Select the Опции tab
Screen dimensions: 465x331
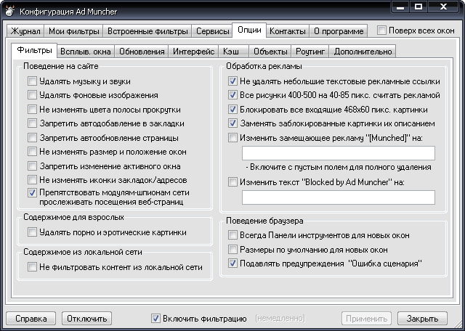click(x=249, y=30)
